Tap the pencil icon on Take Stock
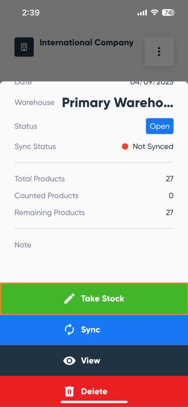 point(69,298)
